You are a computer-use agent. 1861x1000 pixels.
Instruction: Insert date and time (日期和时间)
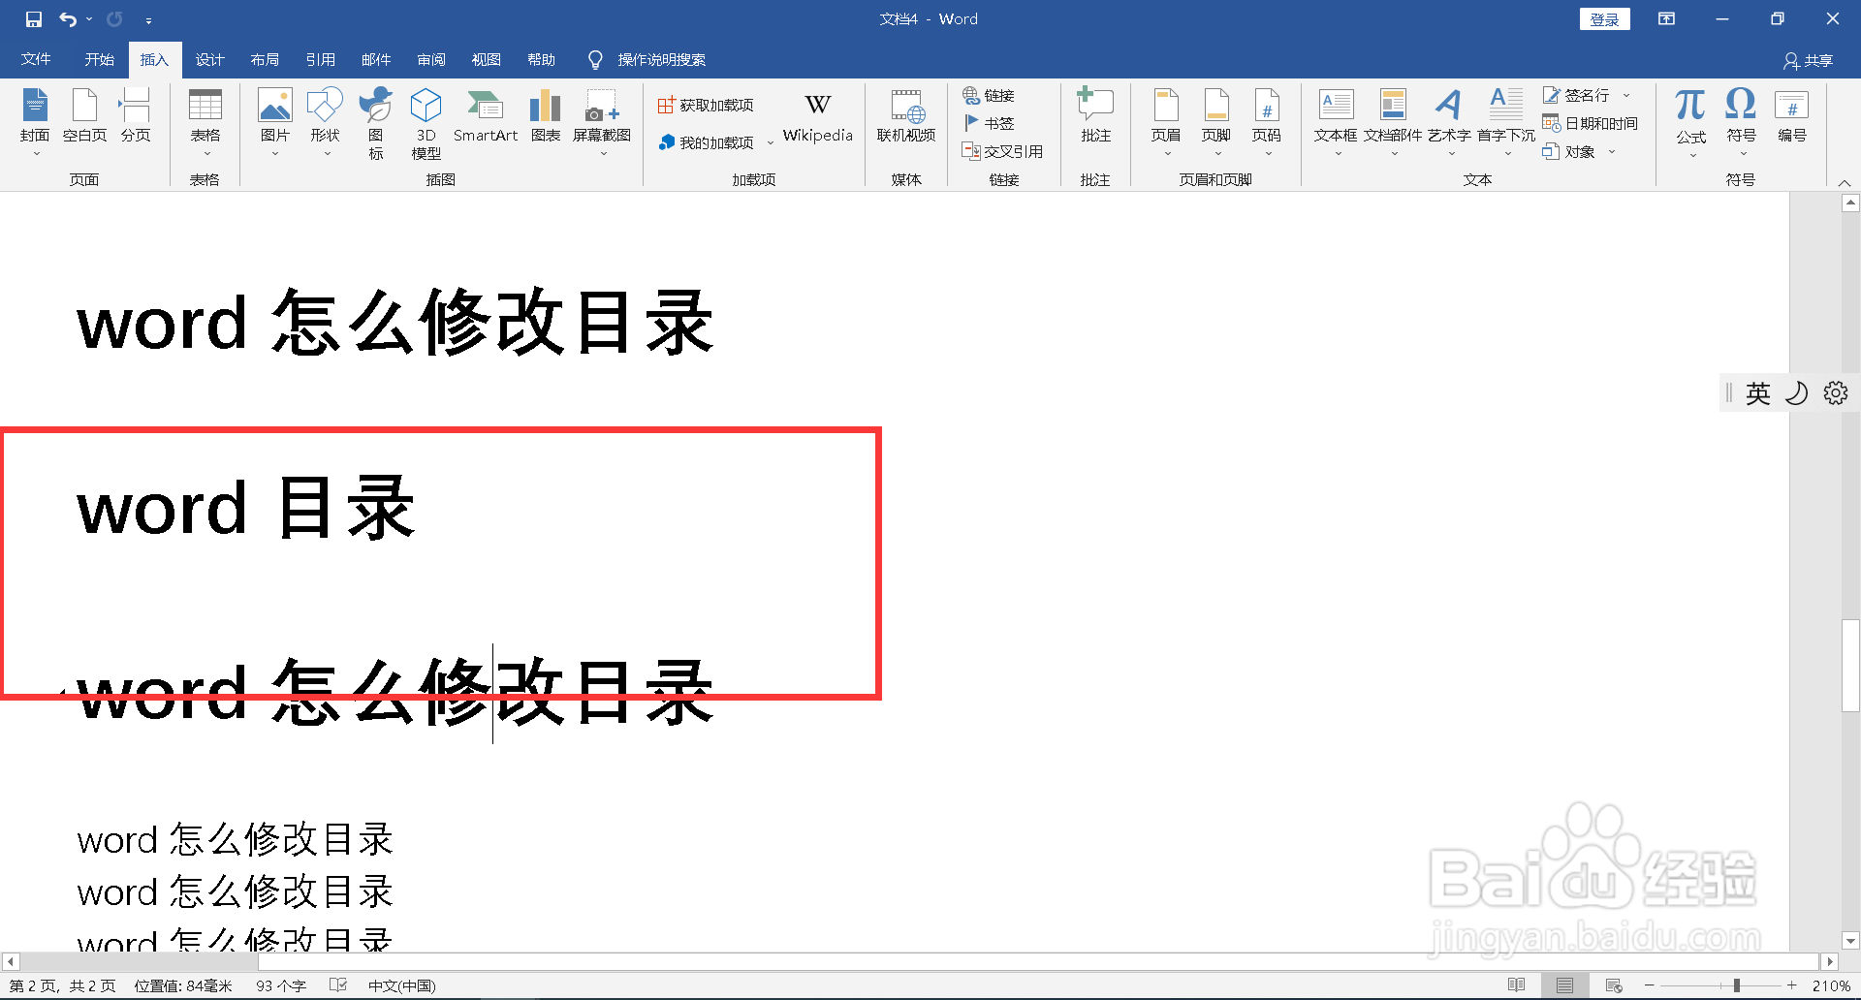coord(1591,123)
